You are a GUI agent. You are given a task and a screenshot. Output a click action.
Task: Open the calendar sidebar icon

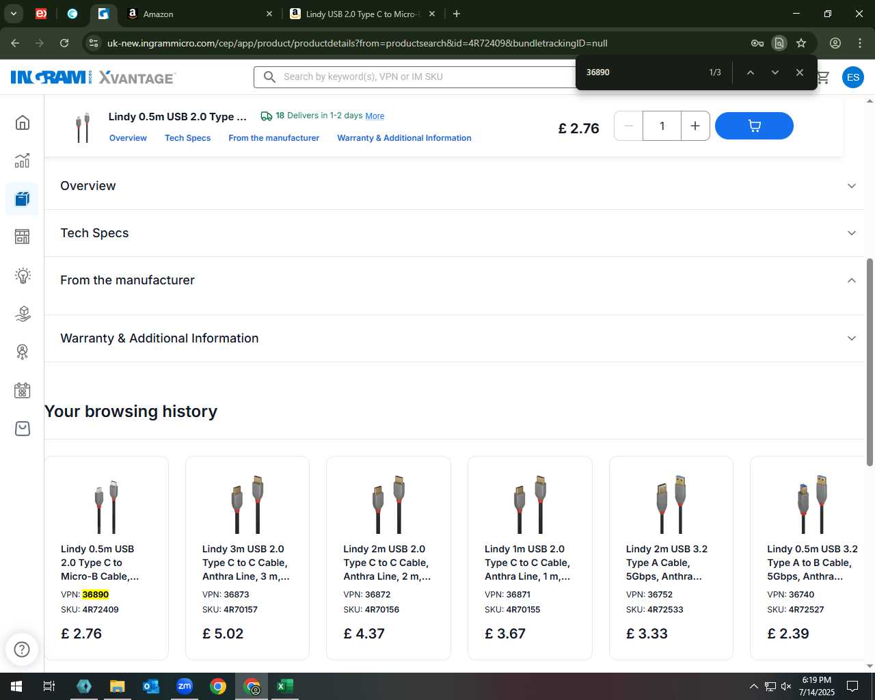coord(23,390)
